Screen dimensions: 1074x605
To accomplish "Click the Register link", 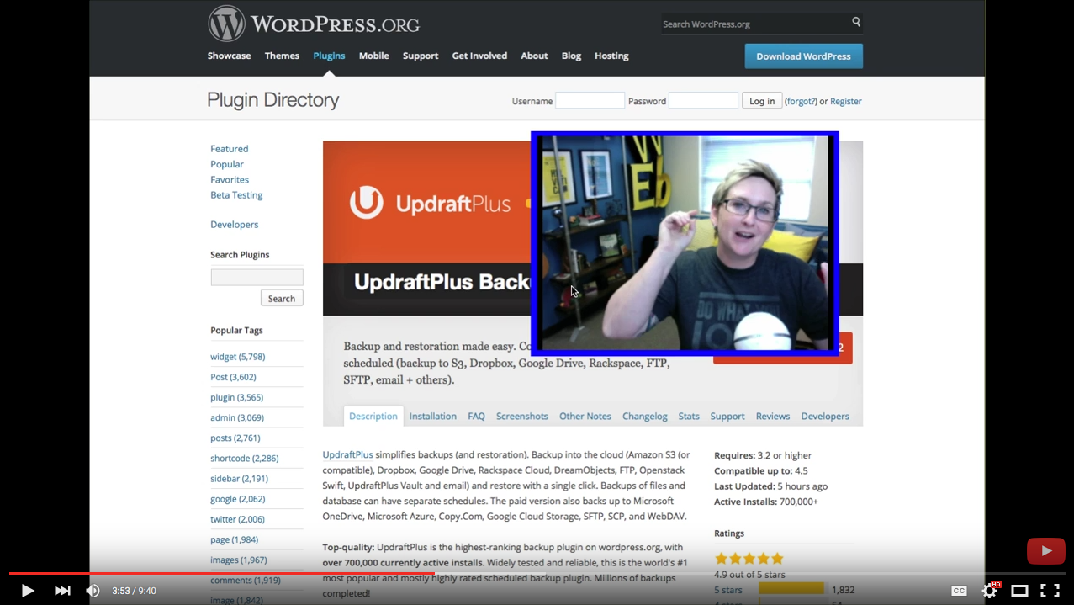I will (x=846, y=101).
